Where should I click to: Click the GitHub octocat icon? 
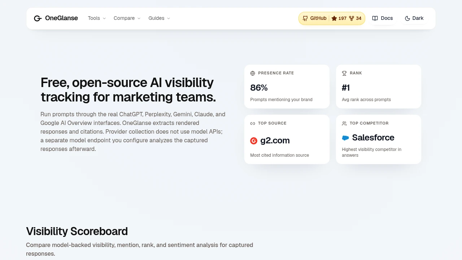pyautogui.click(x=305, y=18)
